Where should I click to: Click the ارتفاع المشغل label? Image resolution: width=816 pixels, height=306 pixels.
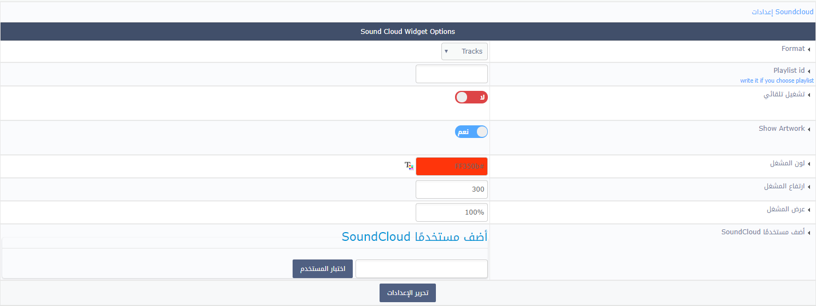pos(784,187)
